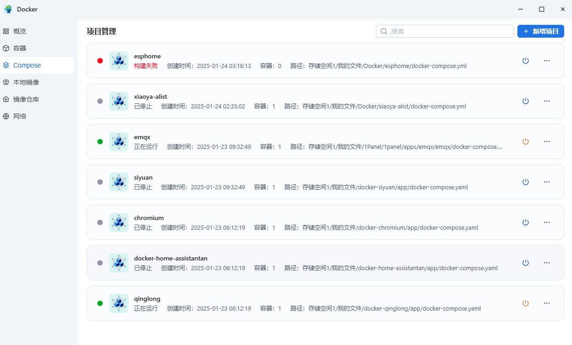This screenshot has height=345, width=572.
Task: Go to 本地镜像 local images
Action: tap(37, 82)
